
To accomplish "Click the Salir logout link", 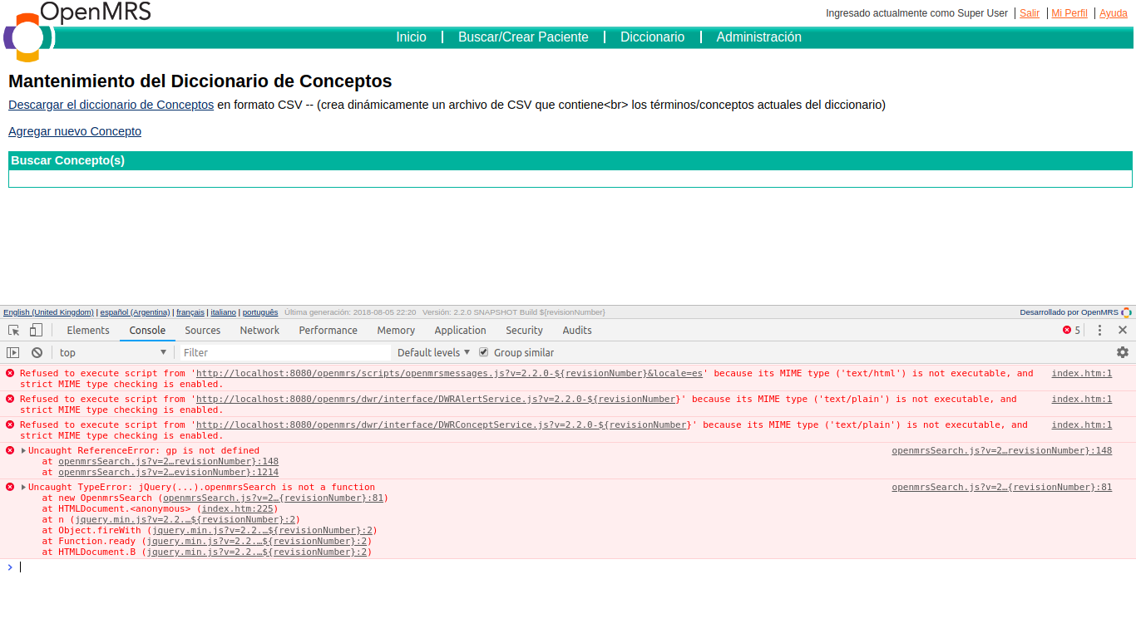I will (1030, 13).
